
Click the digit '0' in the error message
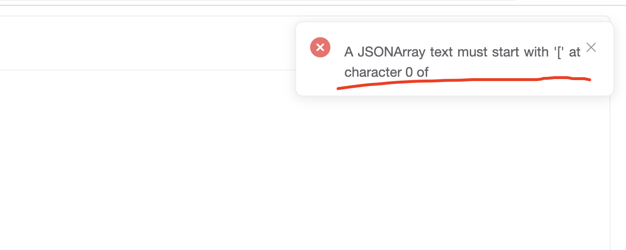[x=409, y=72]
